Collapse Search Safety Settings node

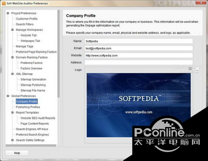pyautogui.click(x=12, y=140)
